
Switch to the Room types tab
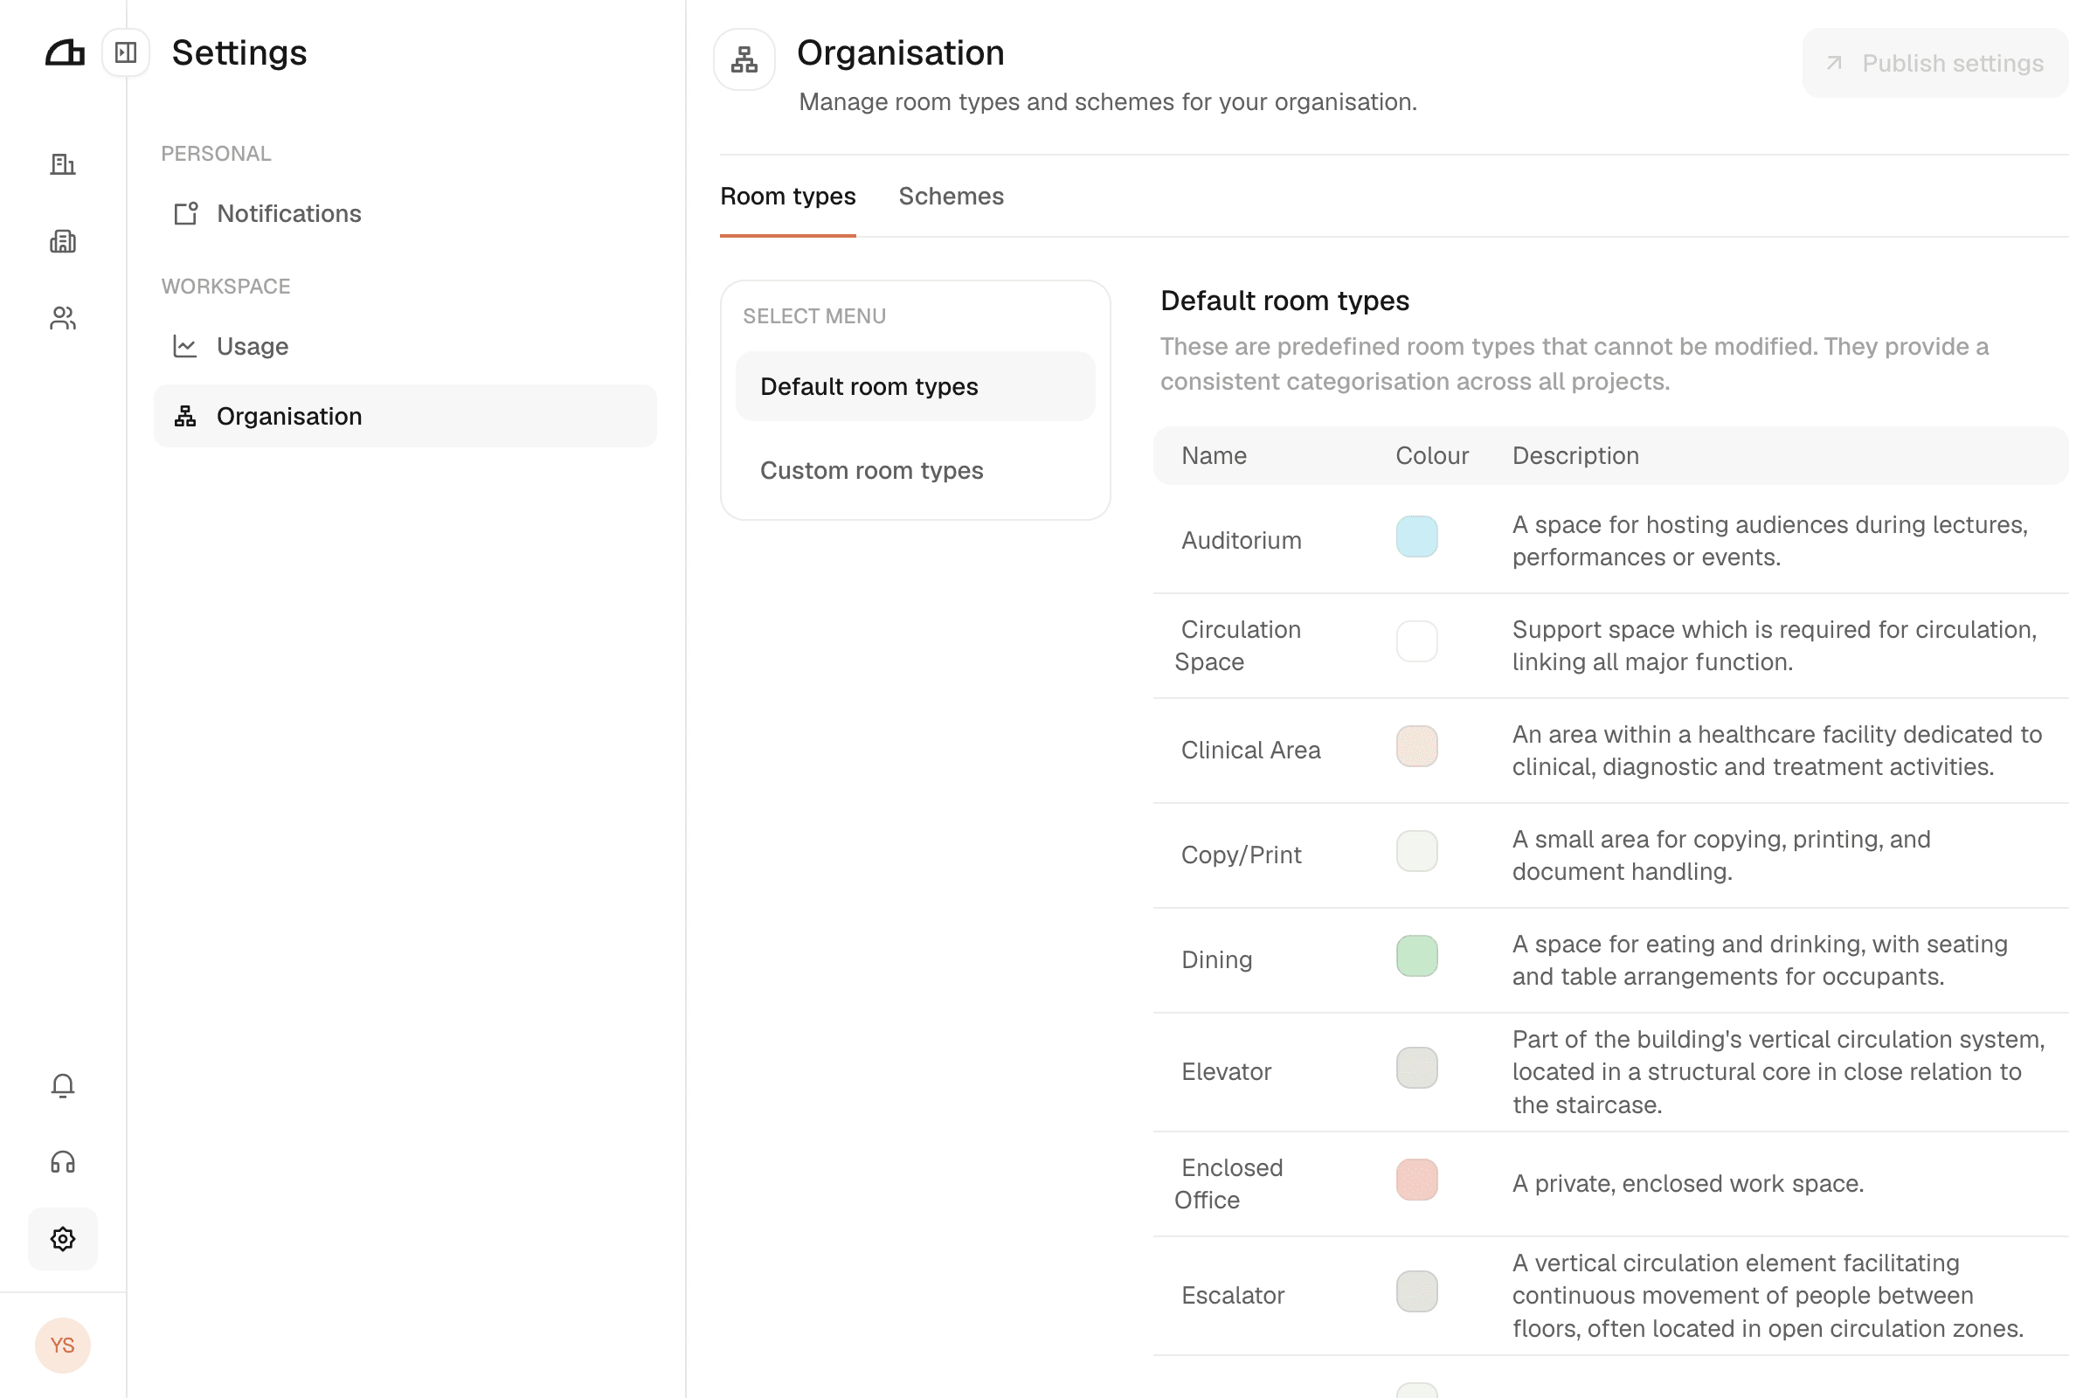788,196
